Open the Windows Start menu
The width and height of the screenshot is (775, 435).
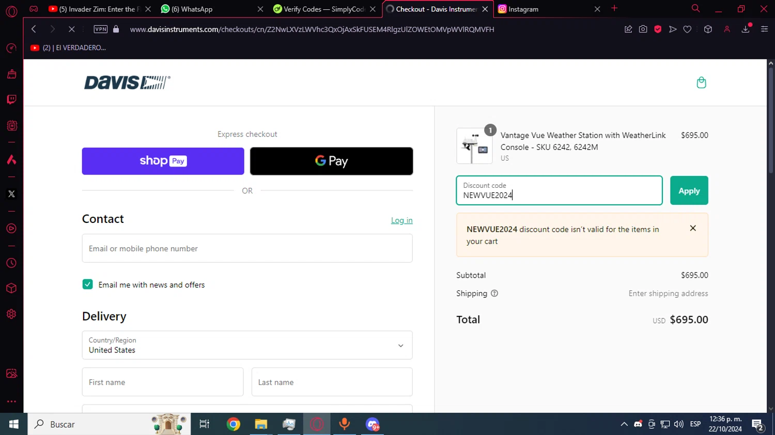click(14, 424)
